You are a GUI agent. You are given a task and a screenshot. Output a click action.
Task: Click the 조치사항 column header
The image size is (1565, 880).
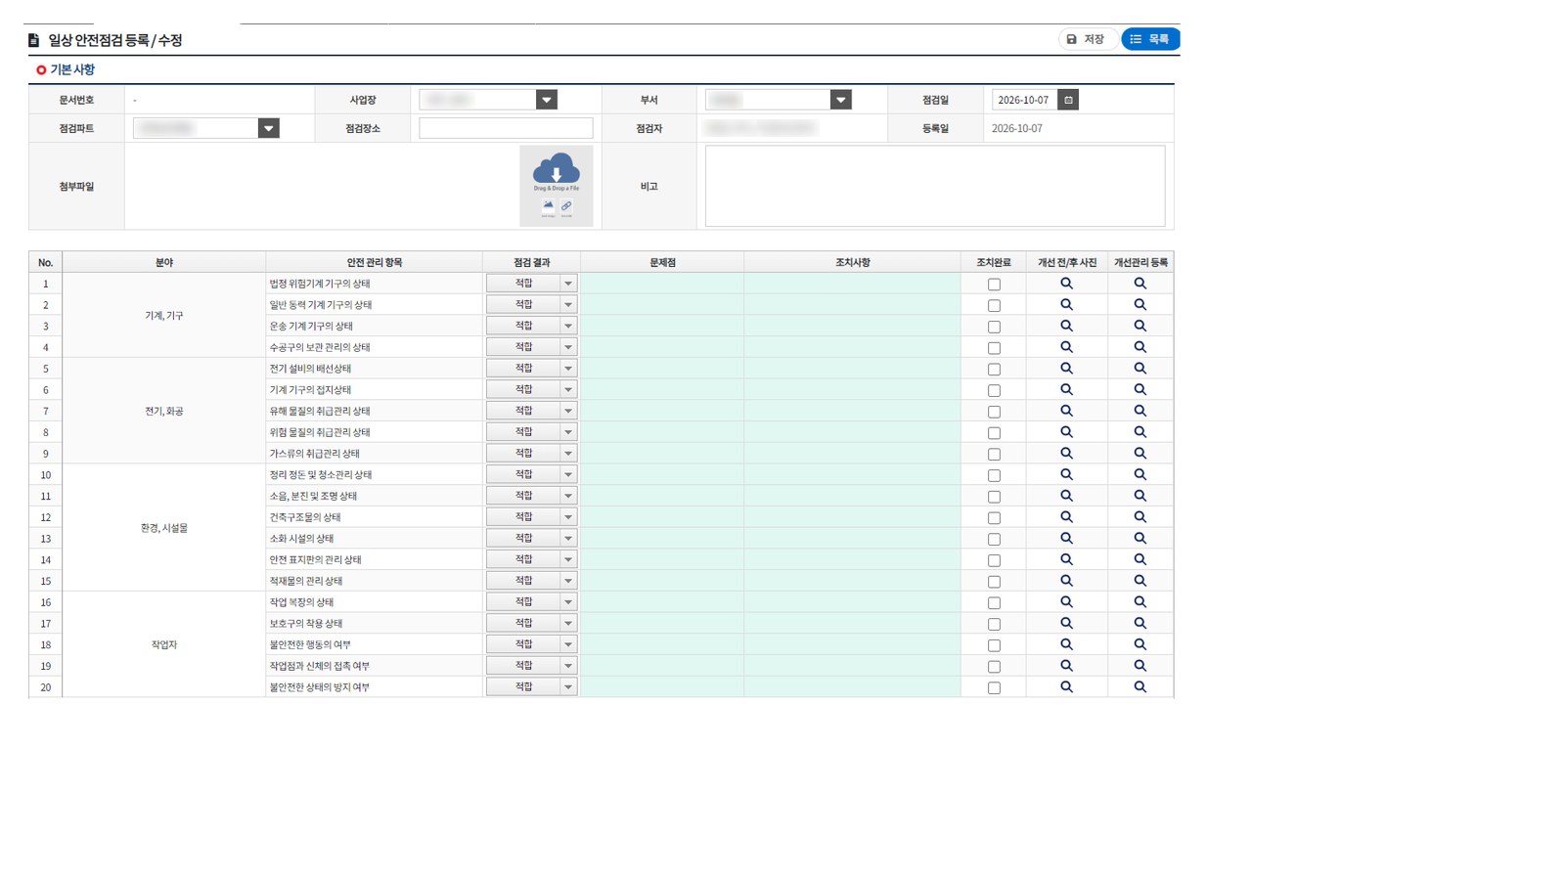(852, 262)
